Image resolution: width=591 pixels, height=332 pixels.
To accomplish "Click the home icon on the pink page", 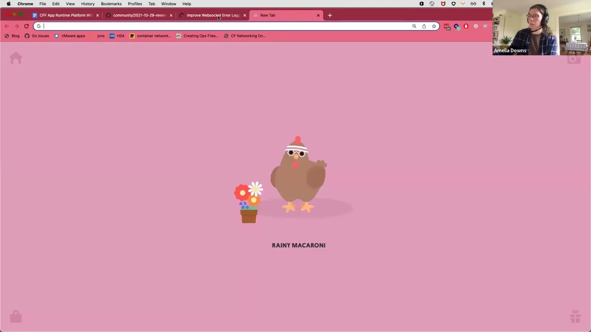I will click(16, 58).
